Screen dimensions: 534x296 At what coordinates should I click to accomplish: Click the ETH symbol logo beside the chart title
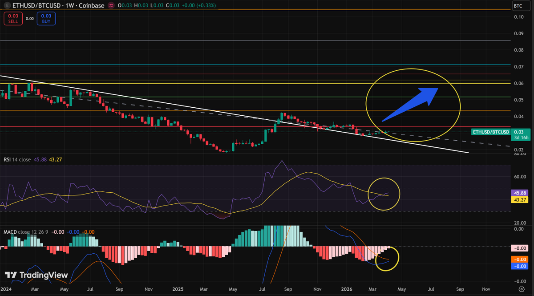click(6, 6)
